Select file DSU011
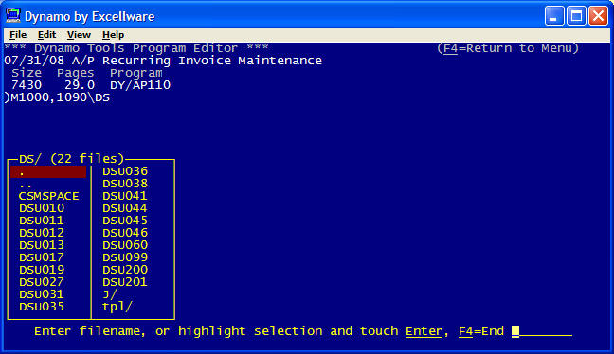 (42, 221)
